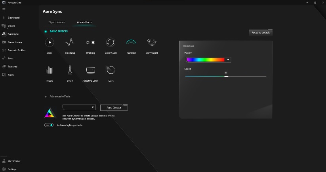Select the Adaptive Color effect
326x172 pixels.
click(90, 70)
